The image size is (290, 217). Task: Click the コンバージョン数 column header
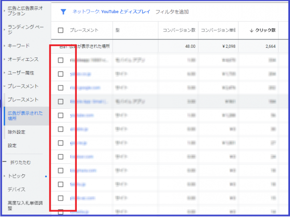click(179, 30)
